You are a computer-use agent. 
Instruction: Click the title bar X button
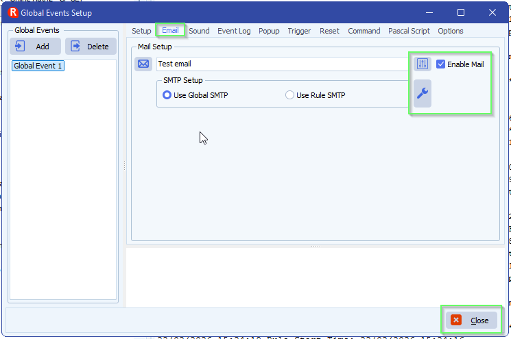click(492, 13)
